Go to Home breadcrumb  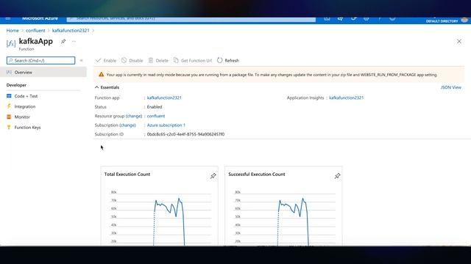(13, 31)
